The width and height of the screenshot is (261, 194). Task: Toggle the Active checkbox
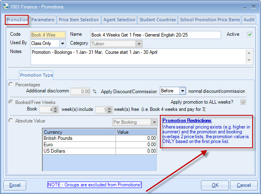click(x=249, y=35)
